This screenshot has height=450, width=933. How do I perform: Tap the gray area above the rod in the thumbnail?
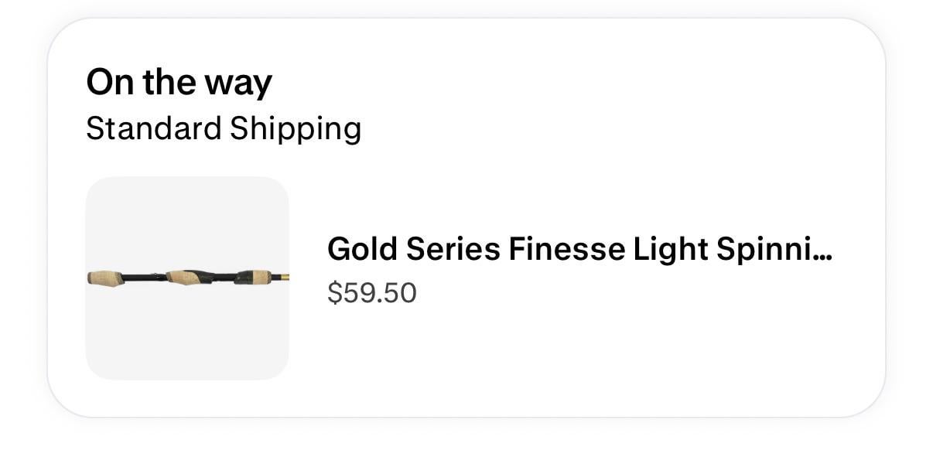pos(186,220)
